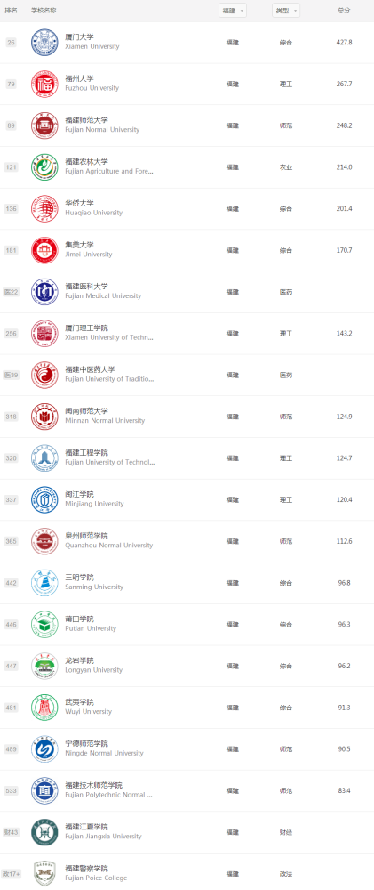
Task: Open the 福建 province filter dropdown
Action: (x=233, y=11)
